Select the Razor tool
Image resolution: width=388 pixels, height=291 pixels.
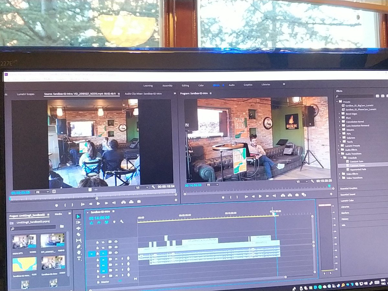click(x=79, y=234)
